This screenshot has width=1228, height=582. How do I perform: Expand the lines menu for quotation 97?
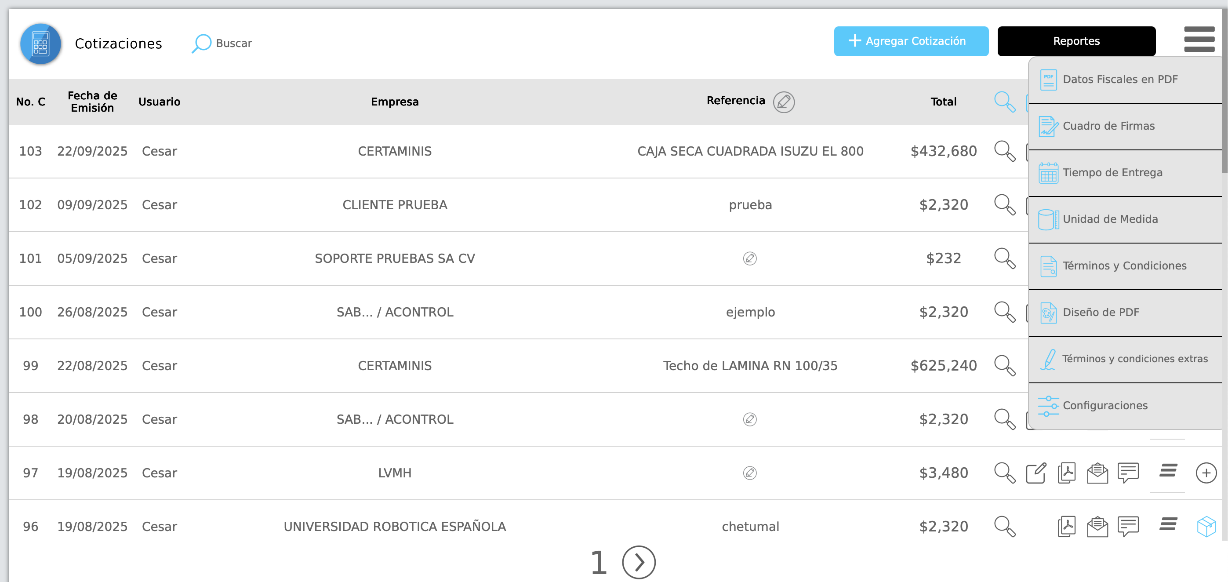pos(1168,471)
